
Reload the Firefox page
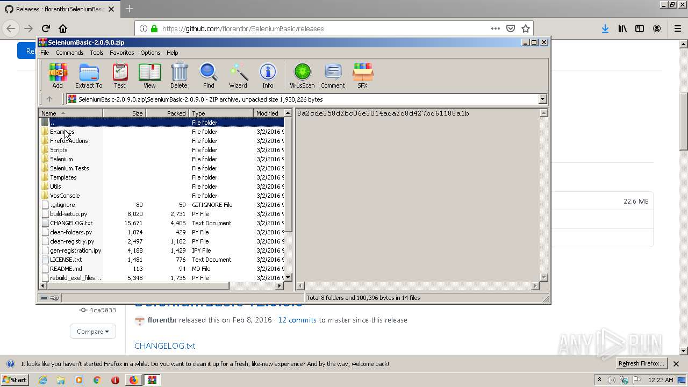[46, 28]
